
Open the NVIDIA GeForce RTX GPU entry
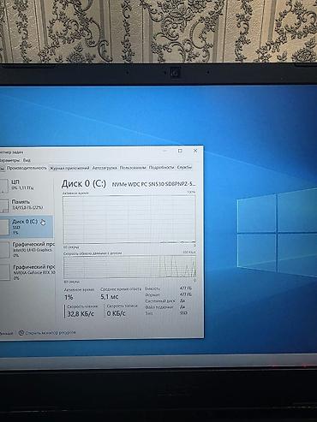point(27,272)
